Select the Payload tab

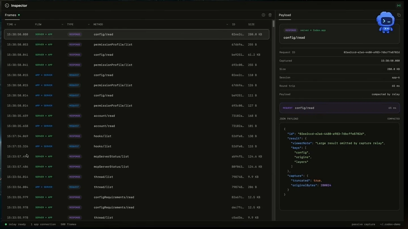point(285,15)
